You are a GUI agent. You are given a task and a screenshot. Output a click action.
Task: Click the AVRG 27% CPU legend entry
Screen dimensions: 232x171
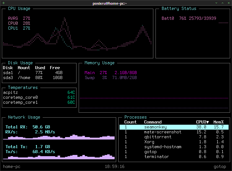click(19, 18)
